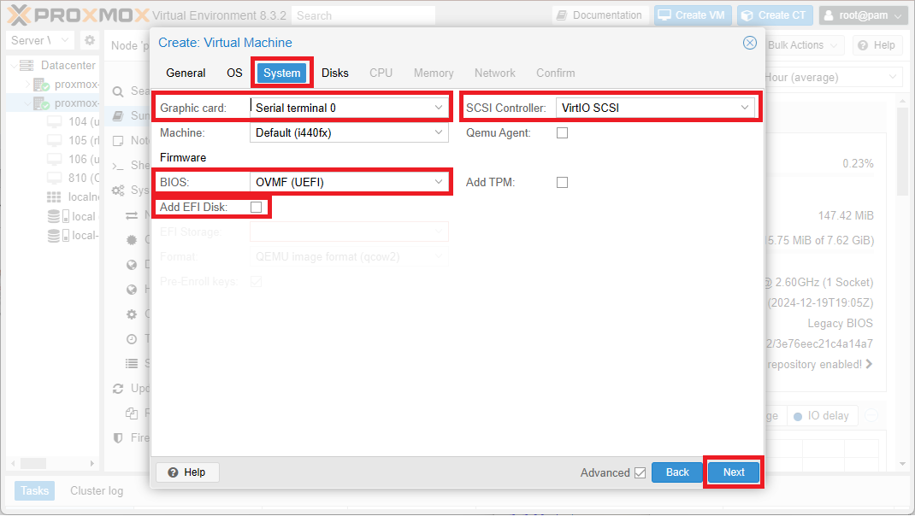The image size is (915, 516).
Task: Close the Create Virtual Machine dialog
Action: 750,43
